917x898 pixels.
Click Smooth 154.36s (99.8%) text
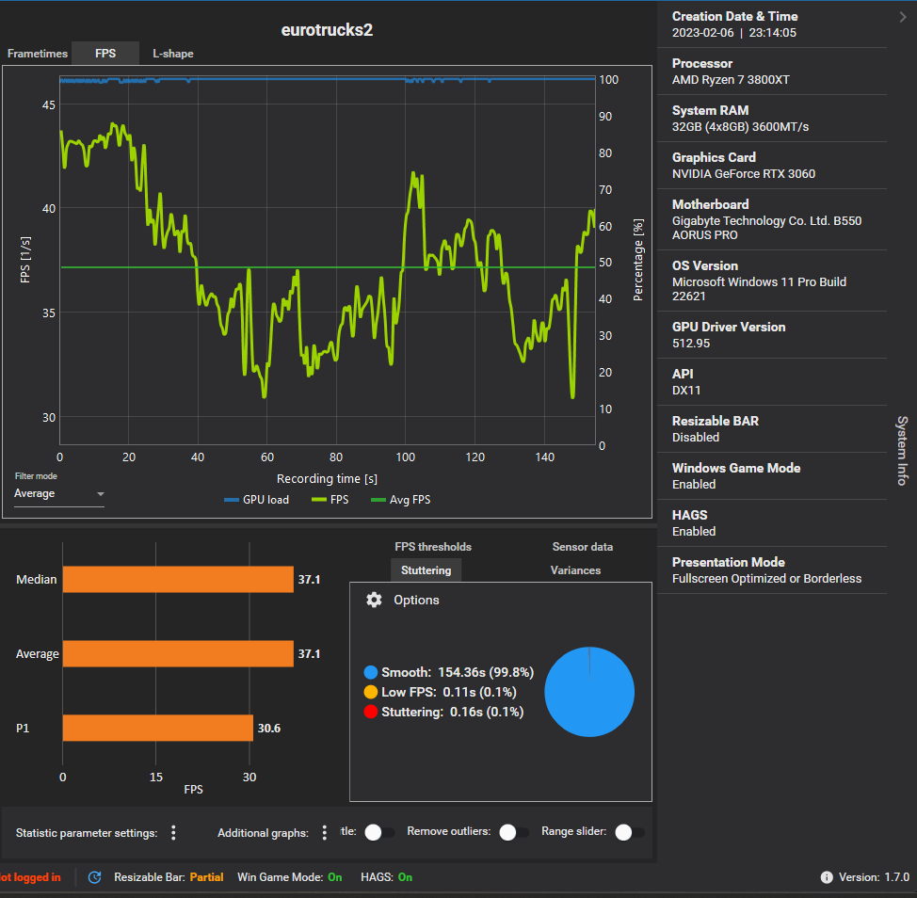click(x=458, y=672)
